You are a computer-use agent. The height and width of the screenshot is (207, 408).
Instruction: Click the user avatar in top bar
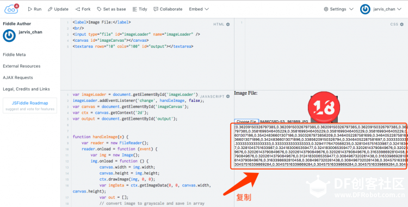[365, 9]
